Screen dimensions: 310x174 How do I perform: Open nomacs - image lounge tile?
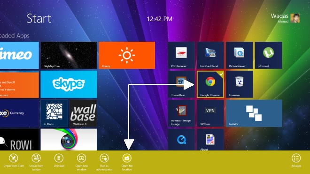point(181,113)
